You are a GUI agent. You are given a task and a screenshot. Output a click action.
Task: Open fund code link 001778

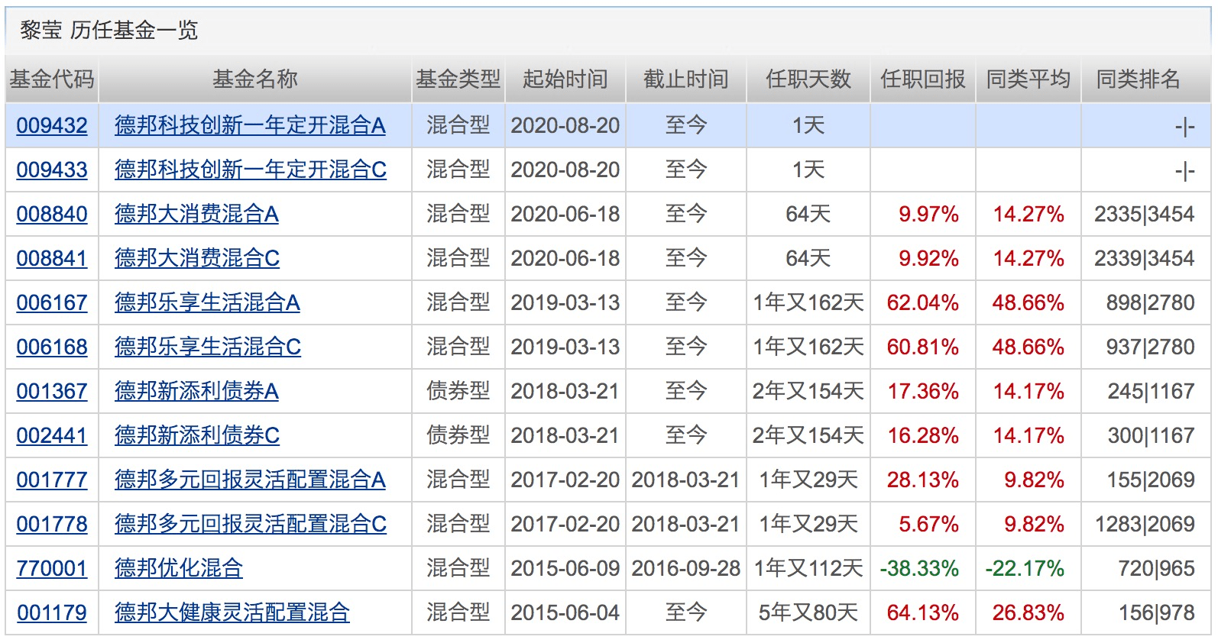tap(52, 524)
